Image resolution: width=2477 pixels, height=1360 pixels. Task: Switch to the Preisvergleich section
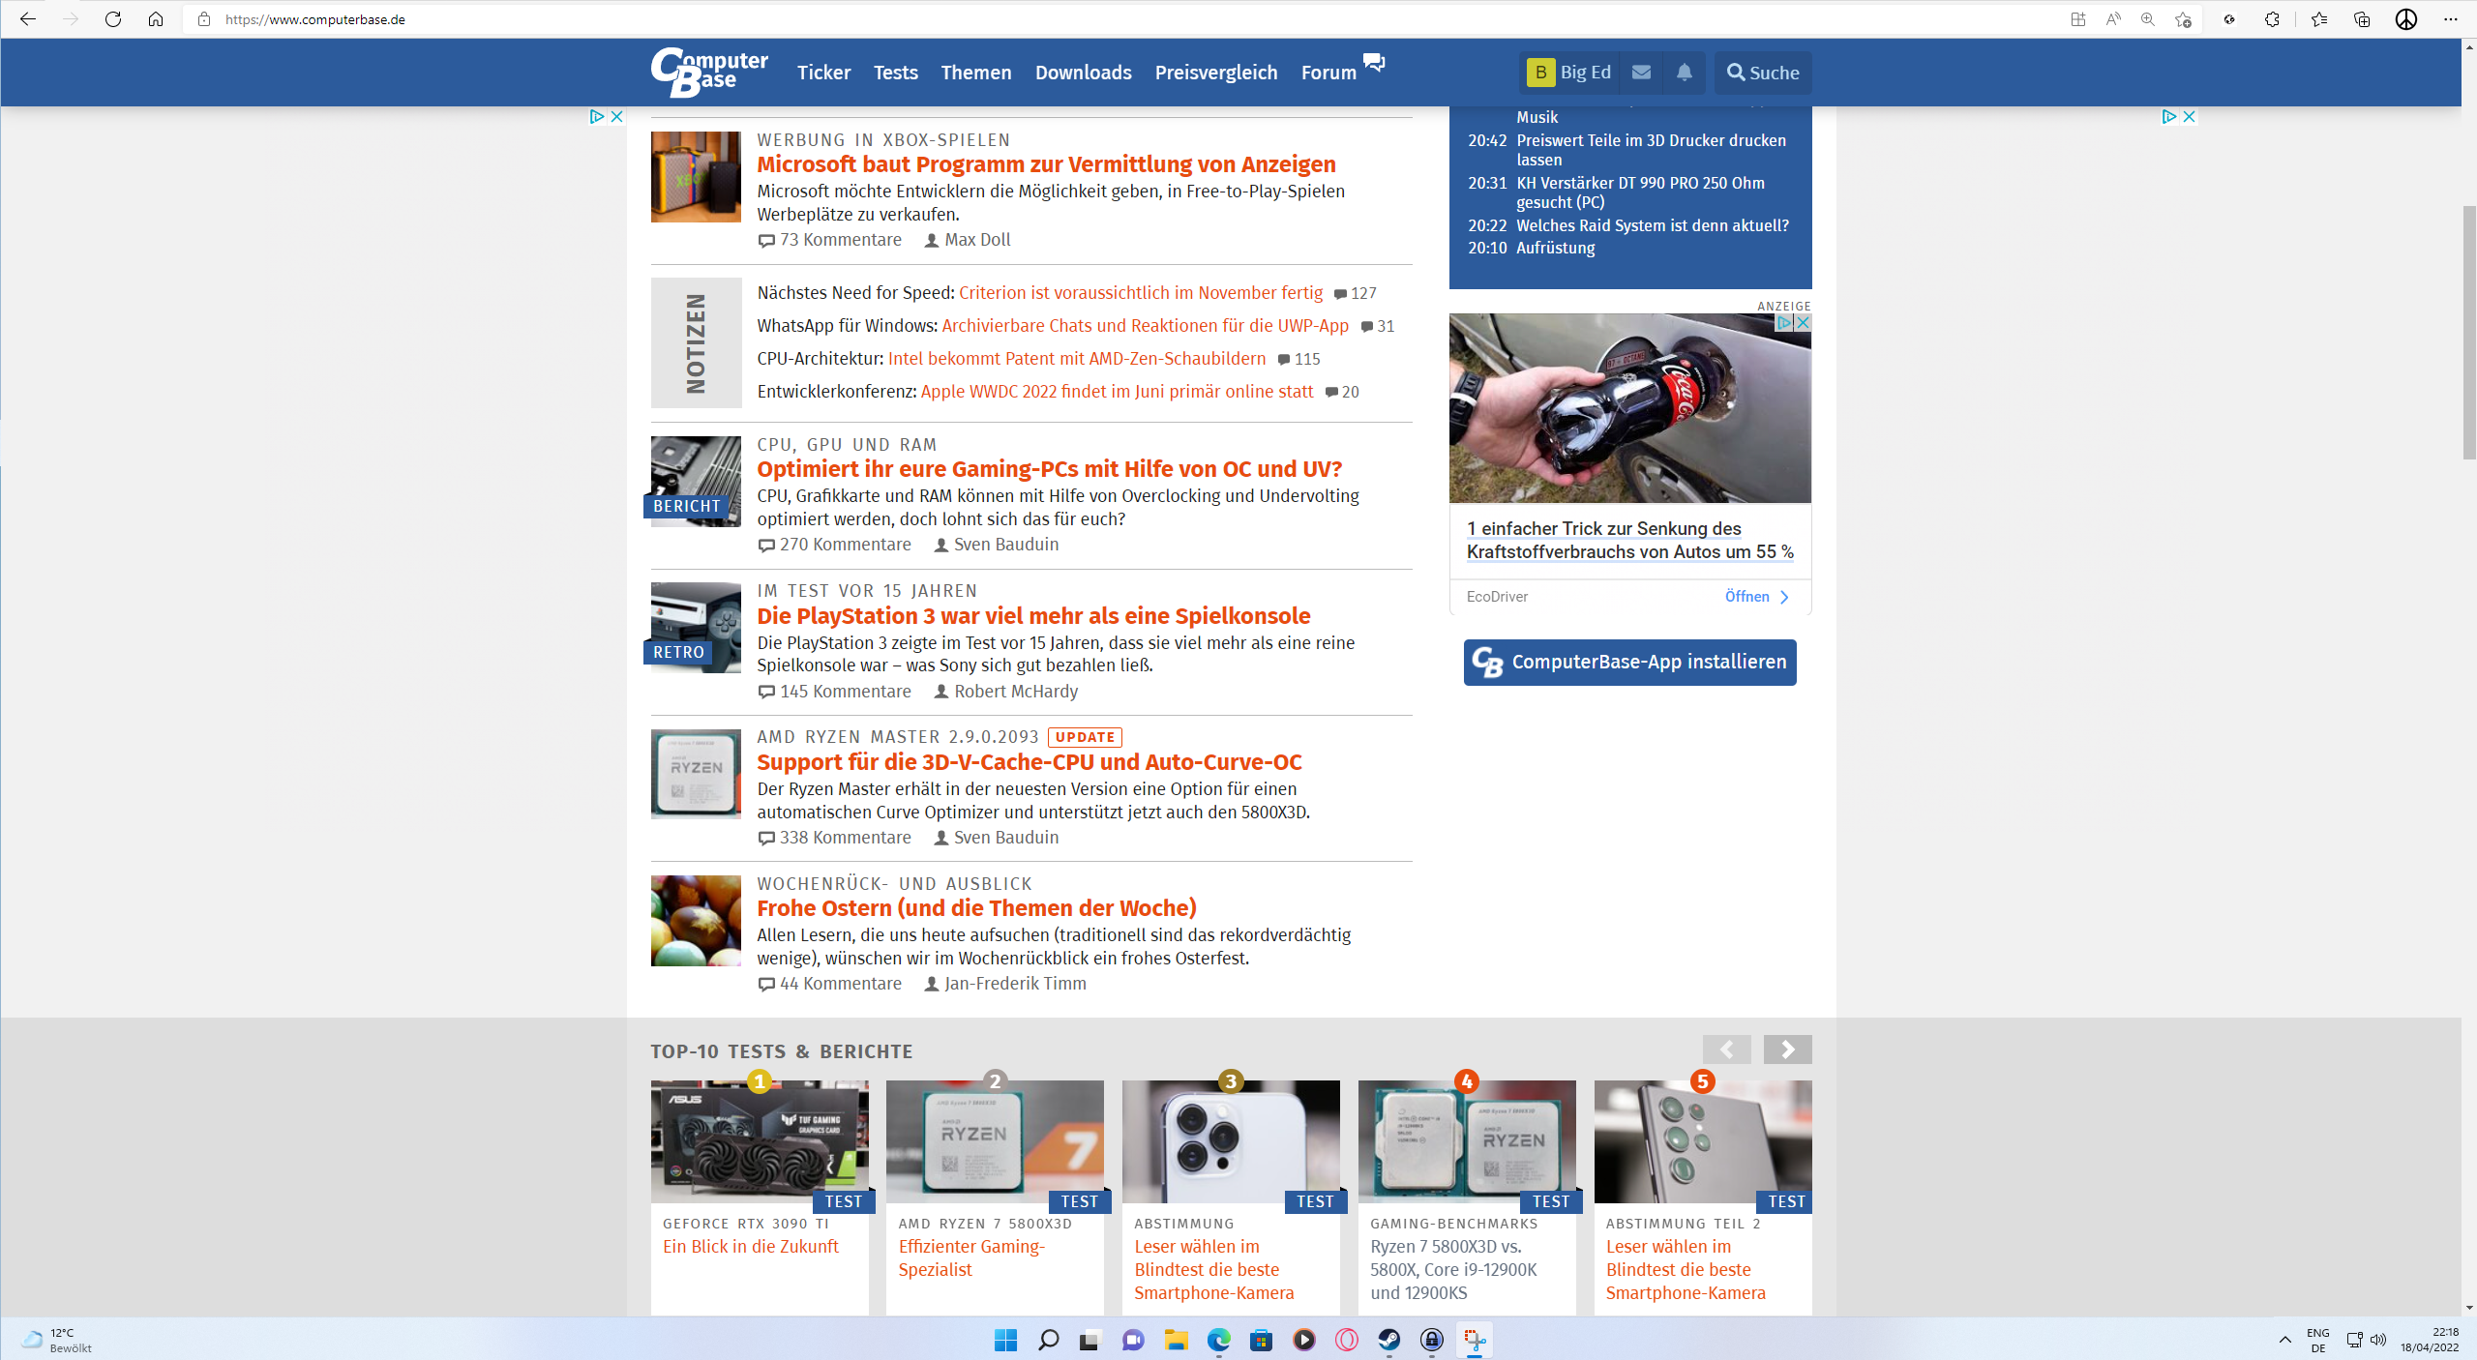[1215, 72]
